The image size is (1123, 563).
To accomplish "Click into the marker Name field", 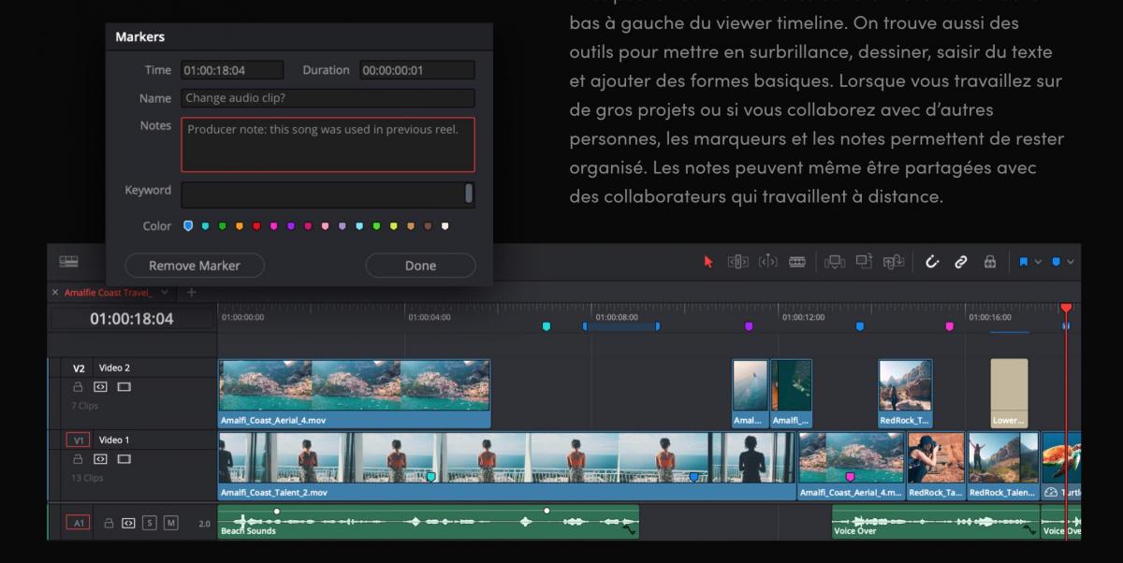I will point(328,98).
